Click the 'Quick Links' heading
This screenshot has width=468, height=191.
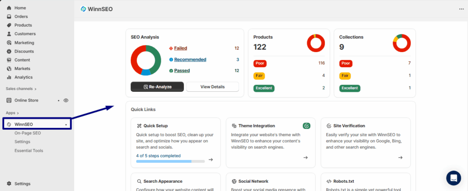pyautogui.click(x=143, y=110)
